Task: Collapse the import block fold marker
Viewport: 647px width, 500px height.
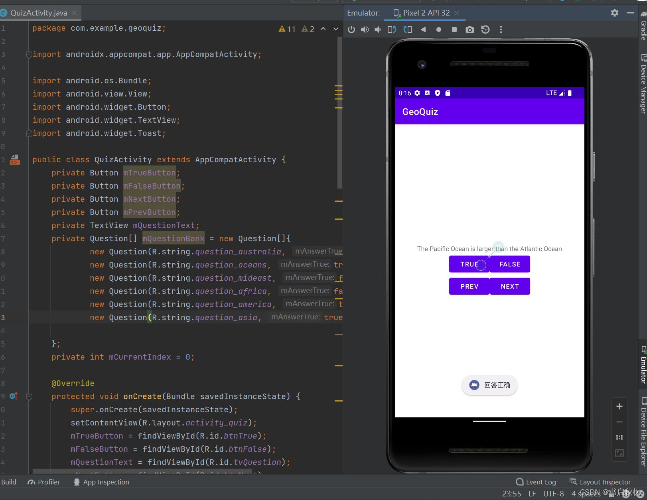Action: 29,55
